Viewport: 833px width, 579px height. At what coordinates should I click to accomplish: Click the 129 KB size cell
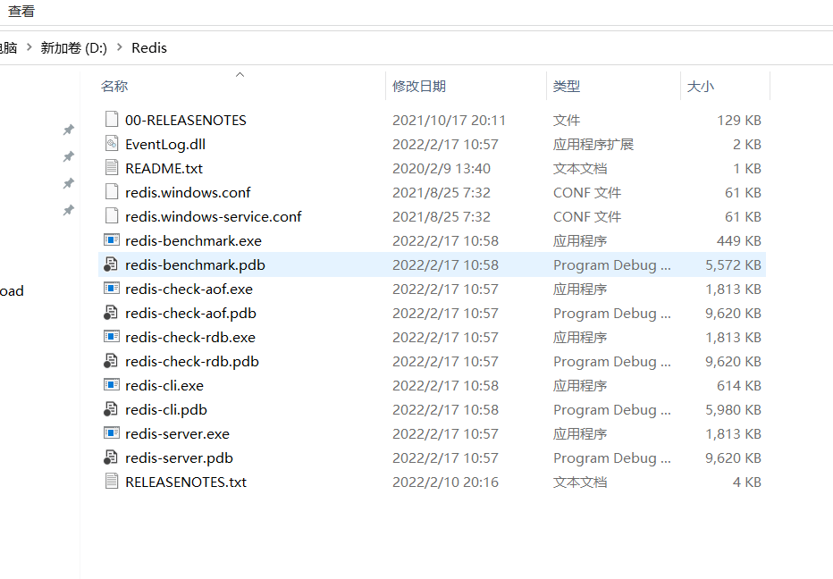pos(739,120)
